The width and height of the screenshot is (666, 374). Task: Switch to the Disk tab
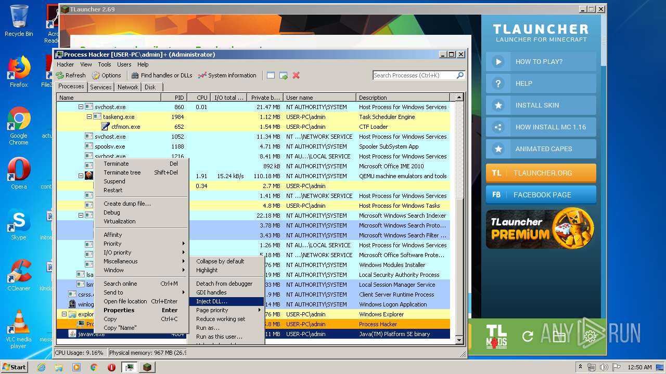click(150, 87)
